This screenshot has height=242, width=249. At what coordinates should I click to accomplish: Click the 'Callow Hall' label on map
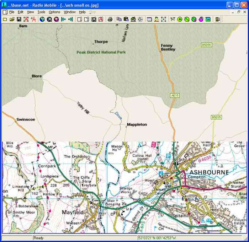pos(142,156)
